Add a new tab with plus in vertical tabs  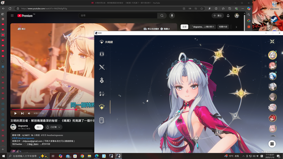pyautogui.click(x=3, y=149)
